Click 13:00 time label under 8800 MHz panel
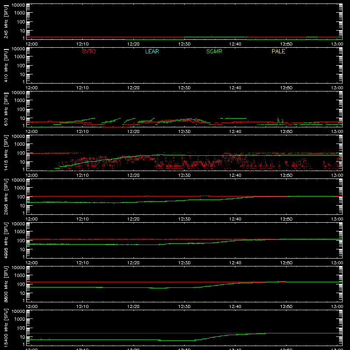This screenshot has height=350, width=350. coord(337,307)
